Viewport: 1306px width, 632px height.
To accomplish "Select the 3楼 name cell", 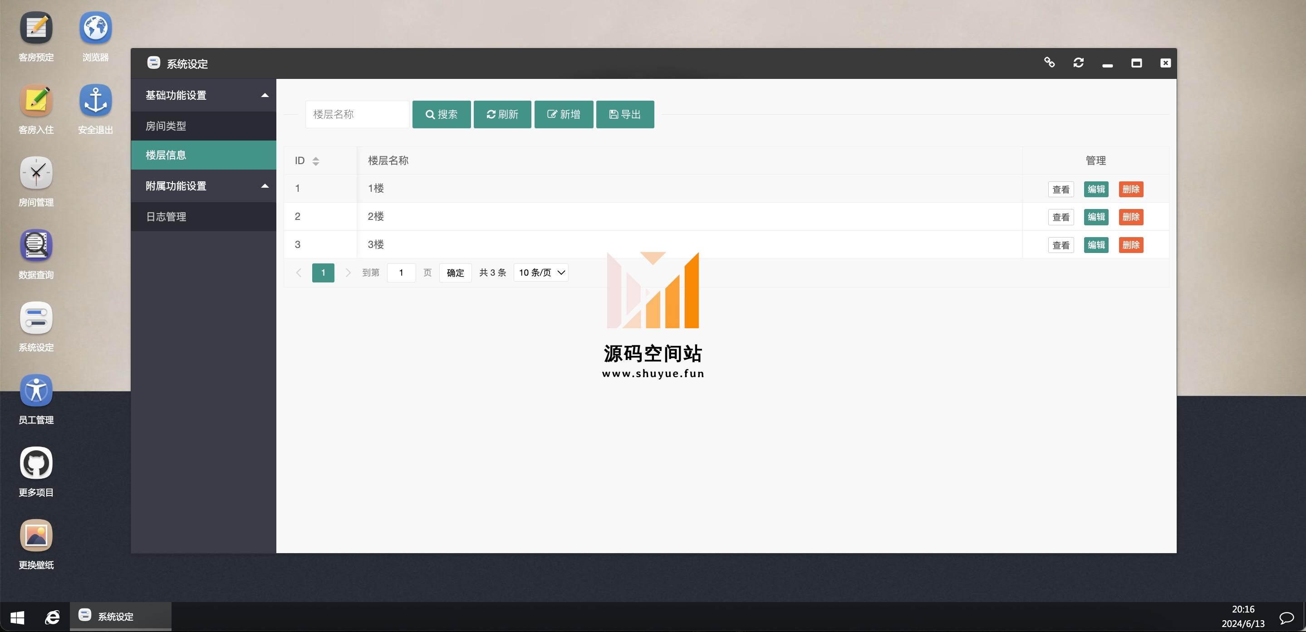I will [689, 245].
